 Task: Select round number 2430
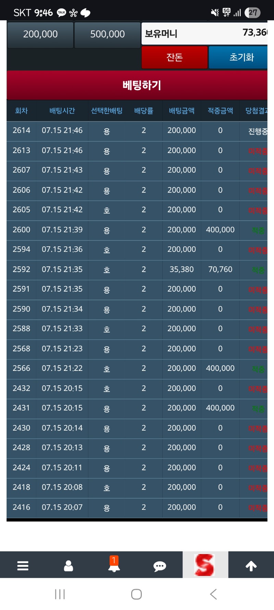pos(21,428)
